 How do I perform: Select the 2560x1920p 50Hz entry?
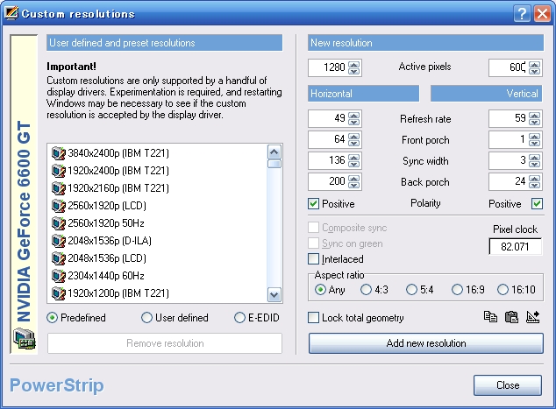(98, 223)
